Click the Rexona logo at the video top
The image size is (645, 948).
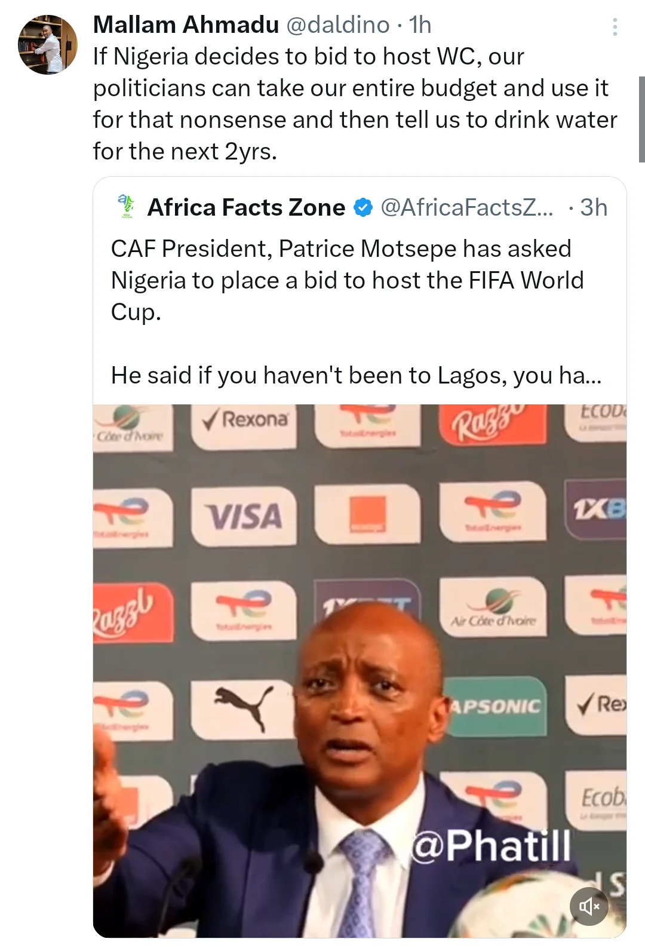tap(245, 420)
